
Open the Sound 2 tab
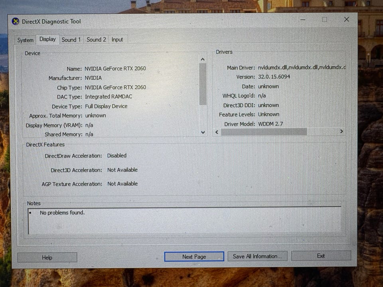(96, 39)
